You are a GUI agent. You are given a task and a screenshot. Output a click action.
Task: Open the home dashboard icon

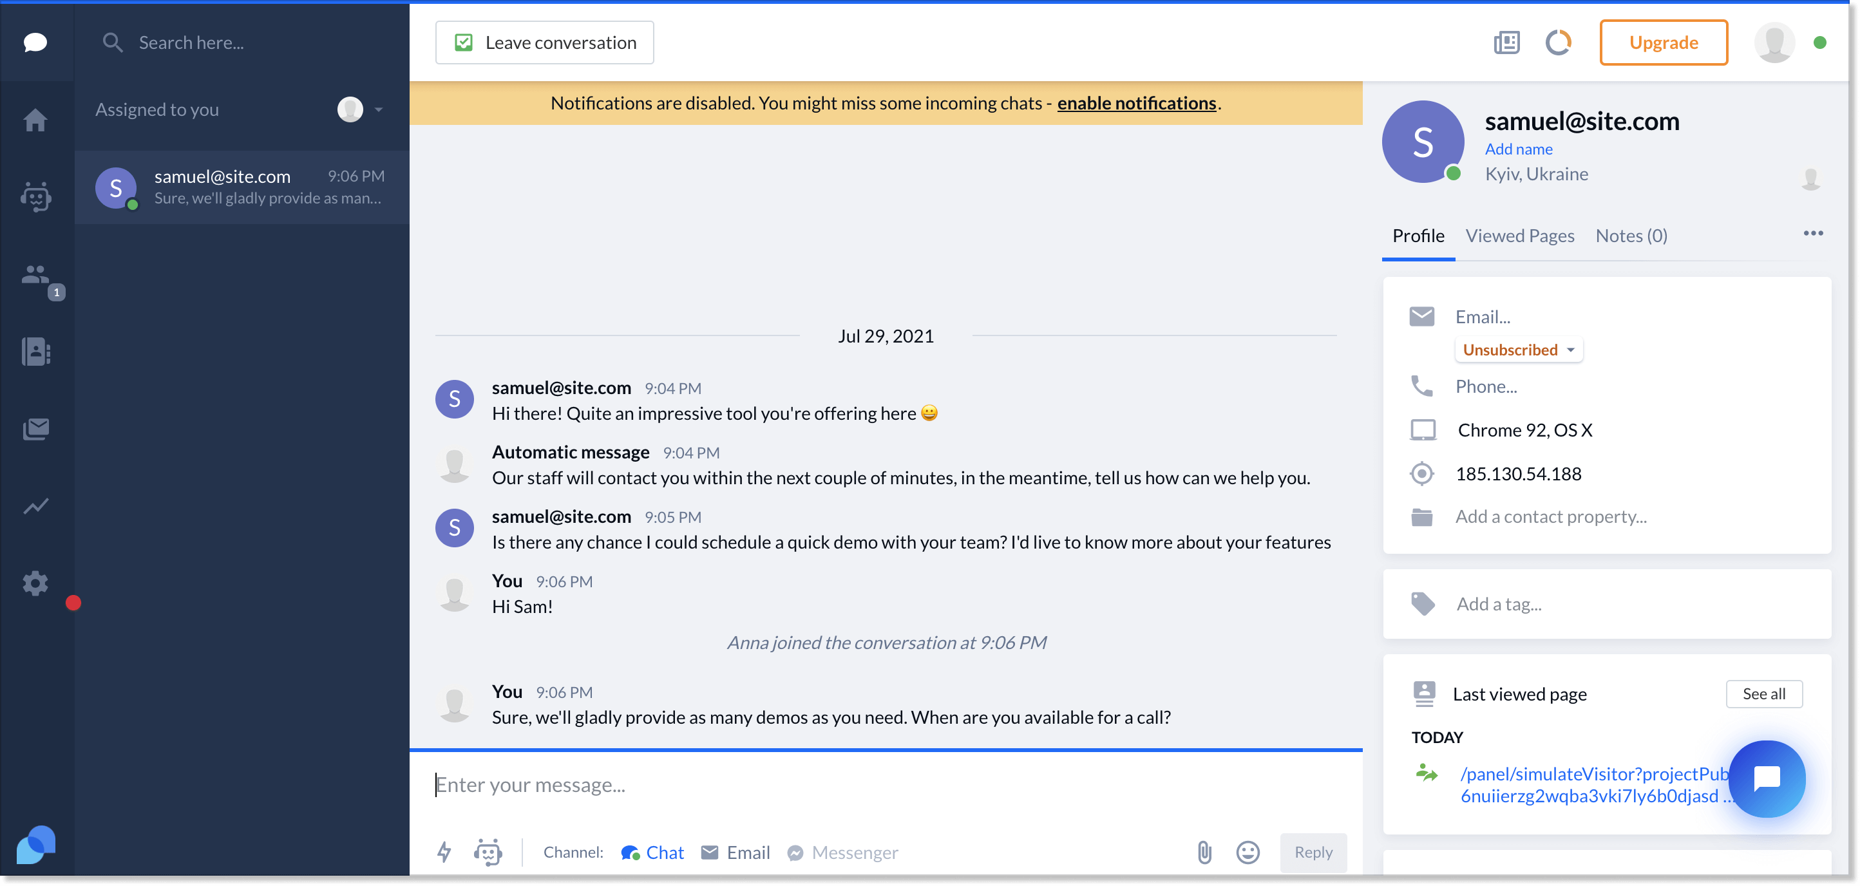coord(34,118)
